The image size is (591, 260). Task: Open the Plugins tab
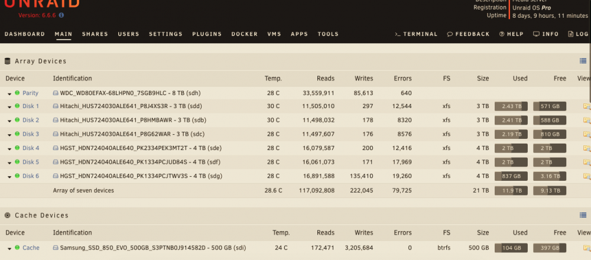tap(207, 34)
